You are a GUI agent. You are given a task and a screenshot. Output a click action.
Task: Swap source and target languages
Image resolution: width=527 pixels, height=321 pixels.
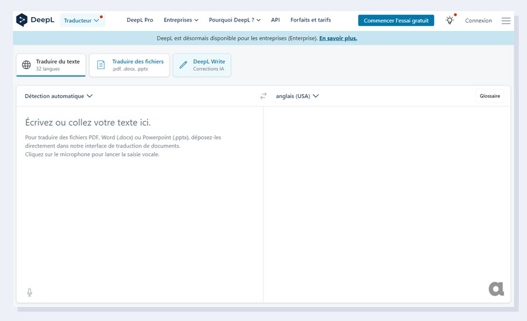tap(263, 96)
